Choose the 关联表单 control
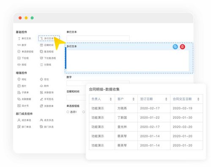The image size is (211, 167). coord(47,106)
